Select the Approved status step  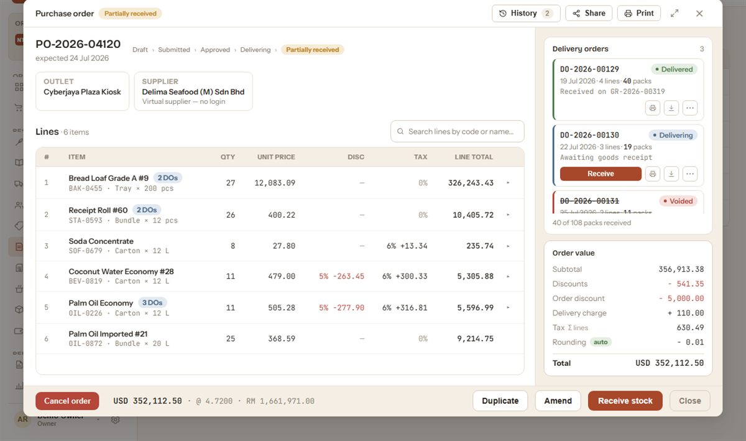click(x=215, y=50)
